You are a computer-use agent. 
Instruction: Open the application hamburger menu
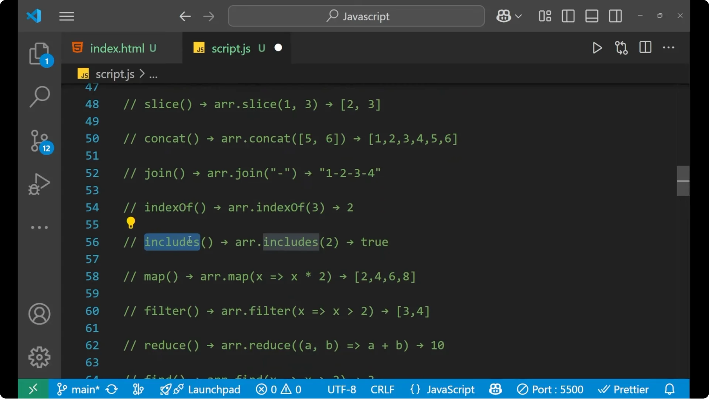[66, 16]
